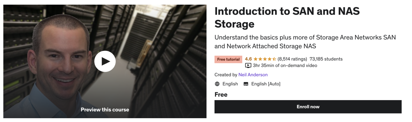Open instructor Neil Anderson's profile link
This screenshot has height=122, width=412.
(x=253, y=75)
